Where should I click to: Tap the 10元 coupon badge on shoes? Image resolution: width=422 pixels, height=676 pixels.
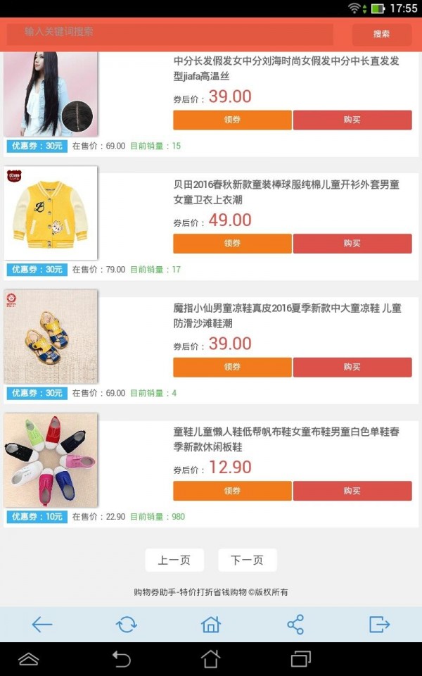coord(37,516)
